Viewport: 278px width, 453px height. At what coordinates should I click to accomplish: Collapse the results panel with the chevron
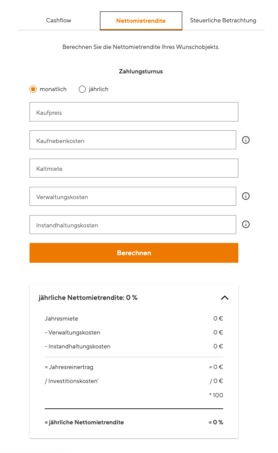click(x=224, y=298)
